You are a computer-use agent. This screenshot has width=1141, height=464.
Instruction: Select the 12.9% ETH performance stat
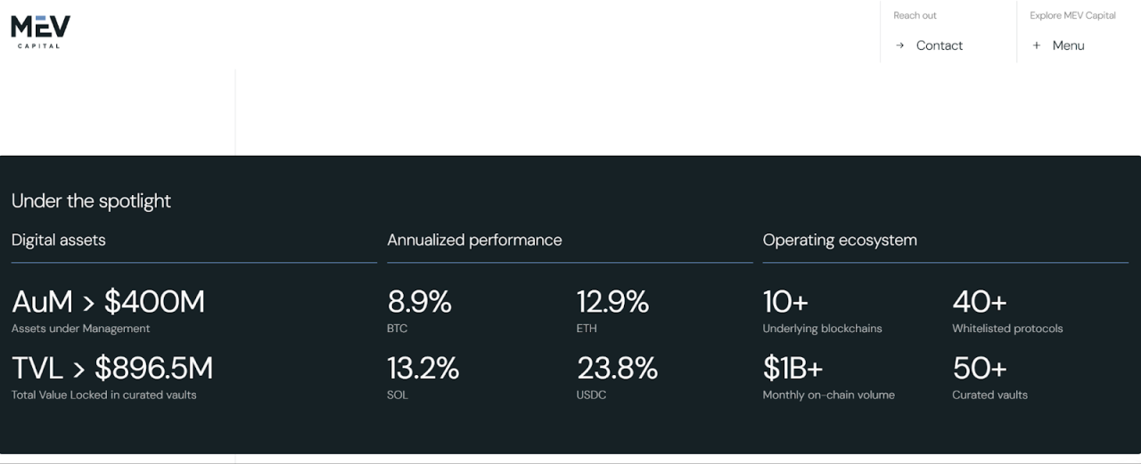click(612, 303)
